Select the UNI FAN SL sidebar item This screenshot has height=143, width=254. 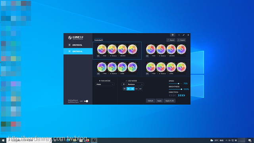pyautogui.click(x=78, y=45)
